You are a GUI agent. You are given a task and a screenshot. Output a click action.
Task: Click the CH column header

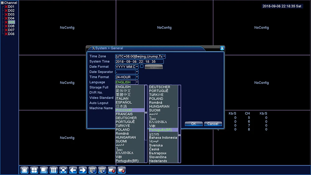pyautogui.click(x=247, y=113)
